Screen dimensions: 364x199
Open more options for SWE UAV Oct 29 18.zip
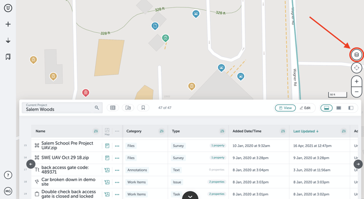pyautogui.click(x=117, y=158)
